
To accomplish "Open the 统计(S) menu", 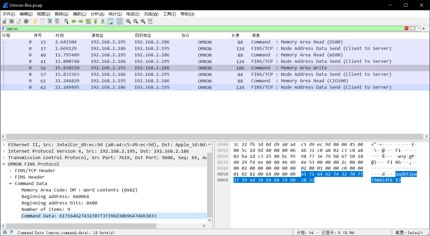I will [x=115, y=14].
